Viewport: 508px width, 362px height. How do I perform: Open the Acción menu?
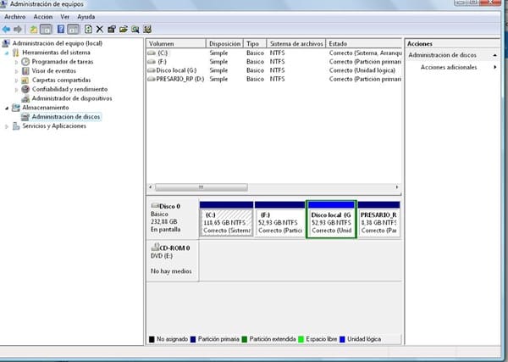(42, 17)
